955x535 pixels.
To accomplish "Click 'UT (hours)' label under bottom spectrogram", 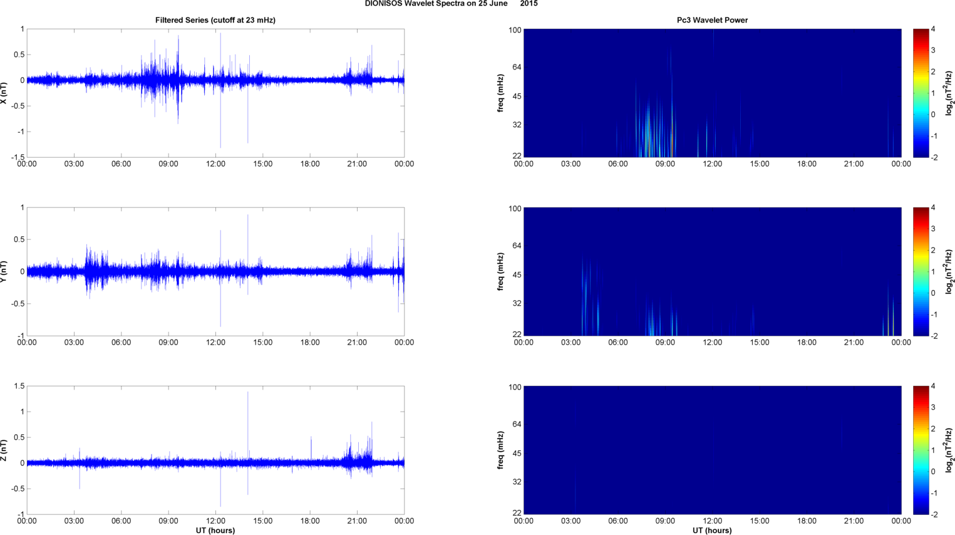I will (x=712, y=531).
